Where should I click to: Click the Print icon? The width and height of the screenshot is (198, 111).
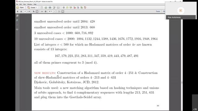pyautogui.click(x=50, y=7)
